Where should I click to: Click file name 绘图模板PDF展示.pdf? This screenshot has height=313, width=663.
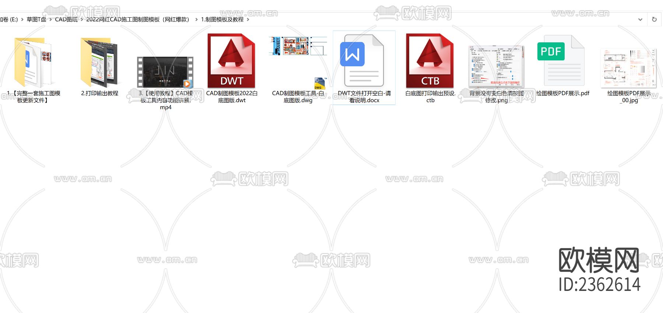(x=563, y=94)
